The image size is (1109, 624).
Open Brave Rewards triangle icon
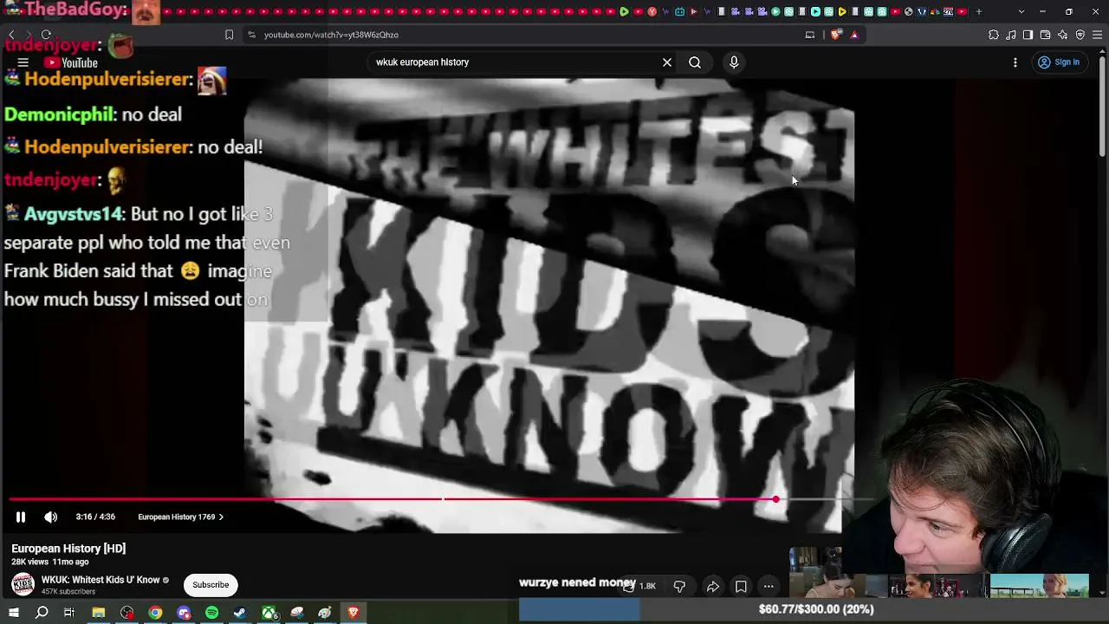854,35
